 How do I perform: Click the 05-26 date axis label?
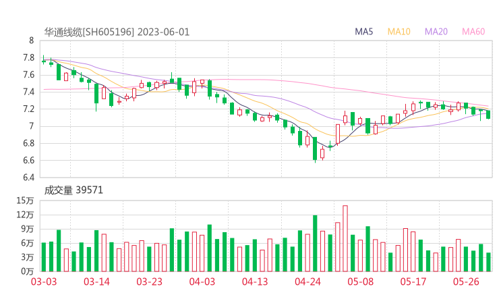click(x=466, y=281)
